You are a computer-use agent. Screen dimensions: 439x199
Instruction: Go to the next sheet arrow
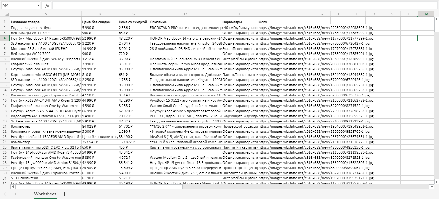[15, 194]
